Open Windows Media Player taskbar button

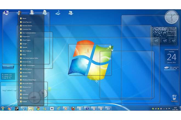coord(66,109)
